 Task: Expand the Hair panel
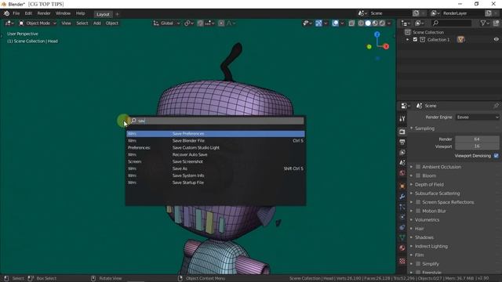420,229
